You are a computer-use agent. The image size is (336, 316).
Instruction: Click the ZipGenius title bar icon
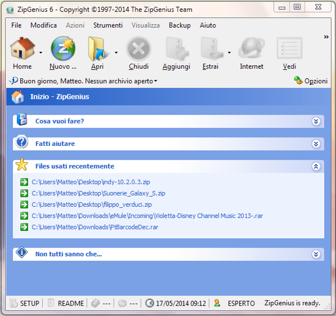tap(10, 10)
